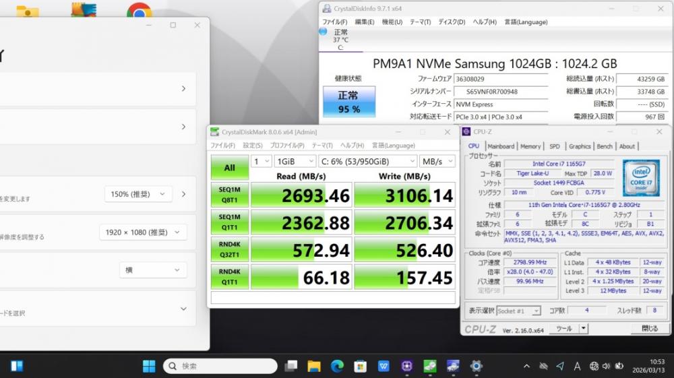Open the 横 orientation dropdown
Image resolution: width=674 pixels, height=378 pixels.
point(152,270)
